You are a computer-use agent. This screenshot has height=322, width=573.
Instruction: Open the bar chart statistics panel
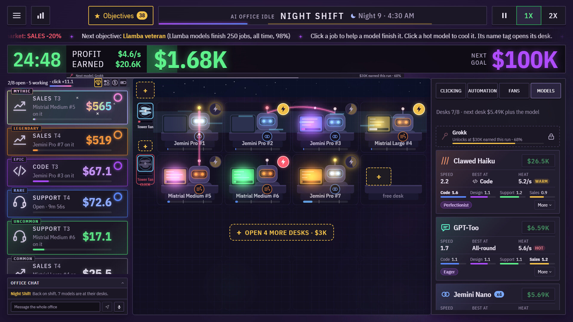(x=41, y=16)
